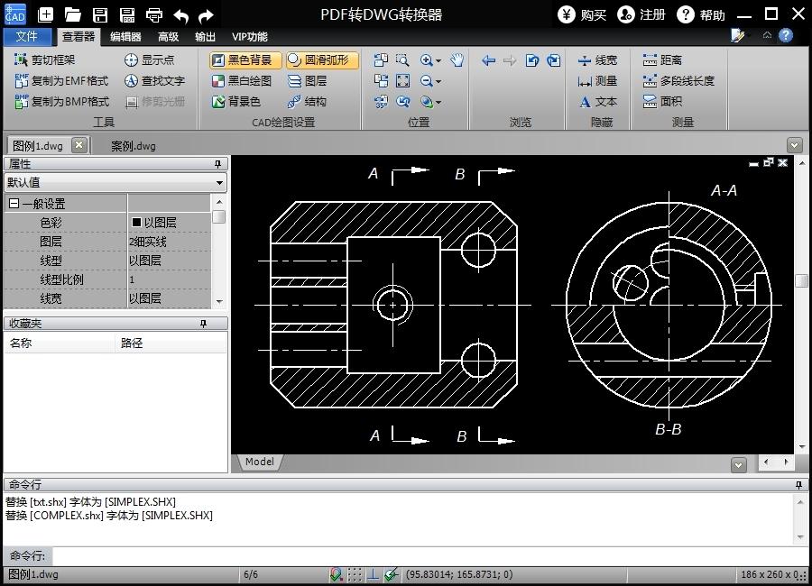Switch to the 编辑器 ribbon tab

point(125,37)
